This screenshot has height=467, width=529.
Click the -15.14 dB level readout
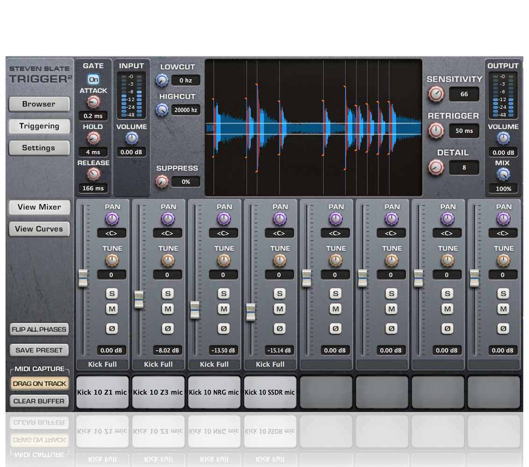[279, 350]
